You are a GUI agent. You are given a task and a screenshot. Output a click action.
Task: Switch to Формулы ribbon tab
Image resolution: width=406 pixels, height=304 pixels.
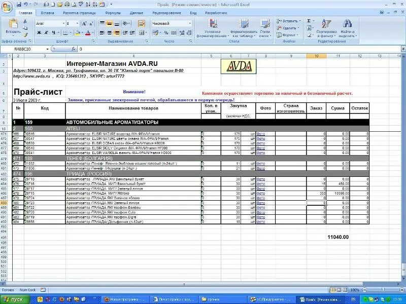113,13
